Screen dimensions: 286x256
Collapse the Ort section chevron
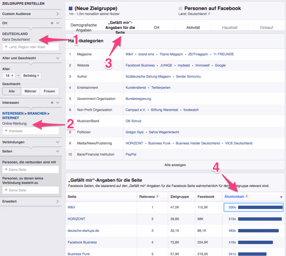click(58, 23)
